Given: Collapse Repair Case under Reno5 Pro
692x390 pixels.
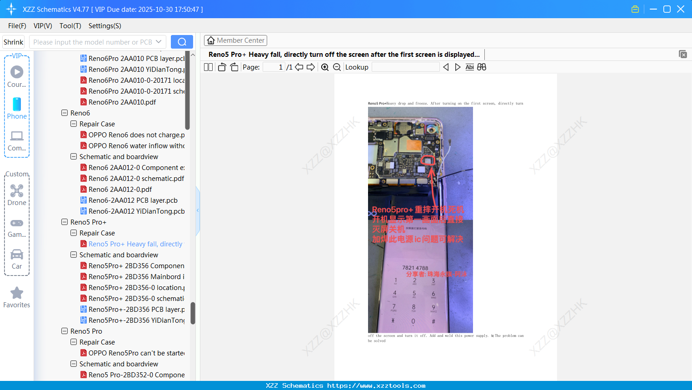Looking at the screenshot, I should pyautogui.click(x=74, y=342).
